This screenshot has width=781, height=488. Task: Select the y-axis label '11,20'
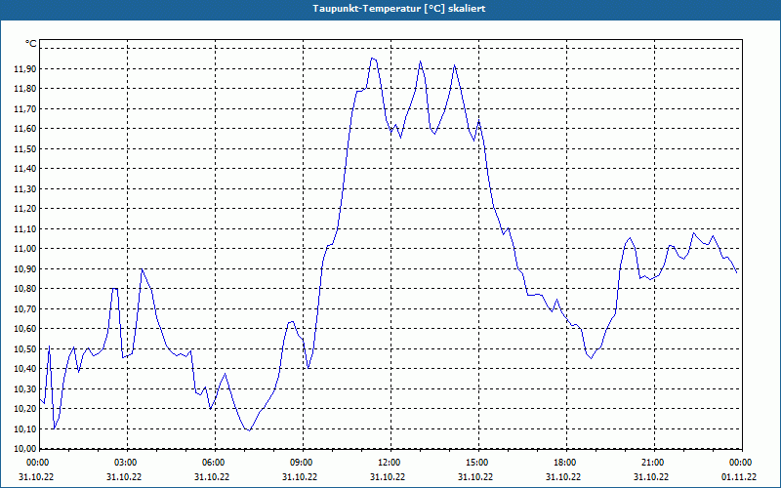tap(25, 209)
